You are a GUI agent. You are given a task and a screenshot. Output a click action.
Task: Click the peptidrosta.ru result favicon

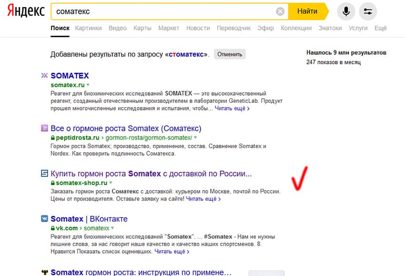(x=44, y=128)
